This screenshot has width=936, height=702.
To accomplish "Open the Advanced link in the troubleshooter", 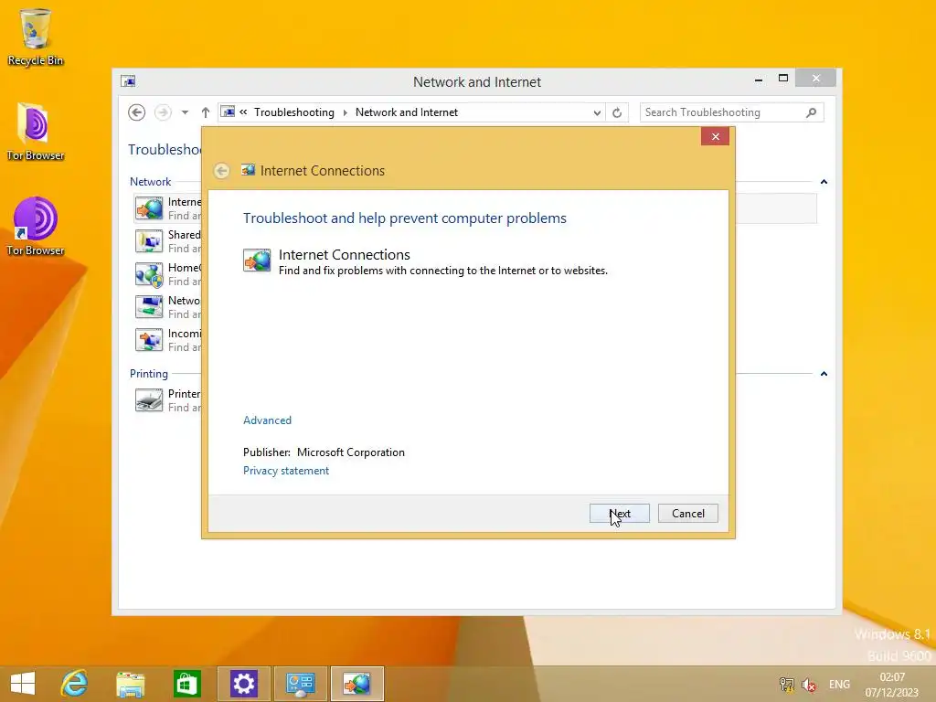I will click(268, 420).
